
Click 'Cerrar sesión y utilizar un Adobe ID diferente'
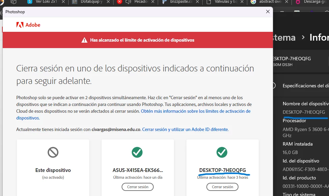(x=185, y=129)
